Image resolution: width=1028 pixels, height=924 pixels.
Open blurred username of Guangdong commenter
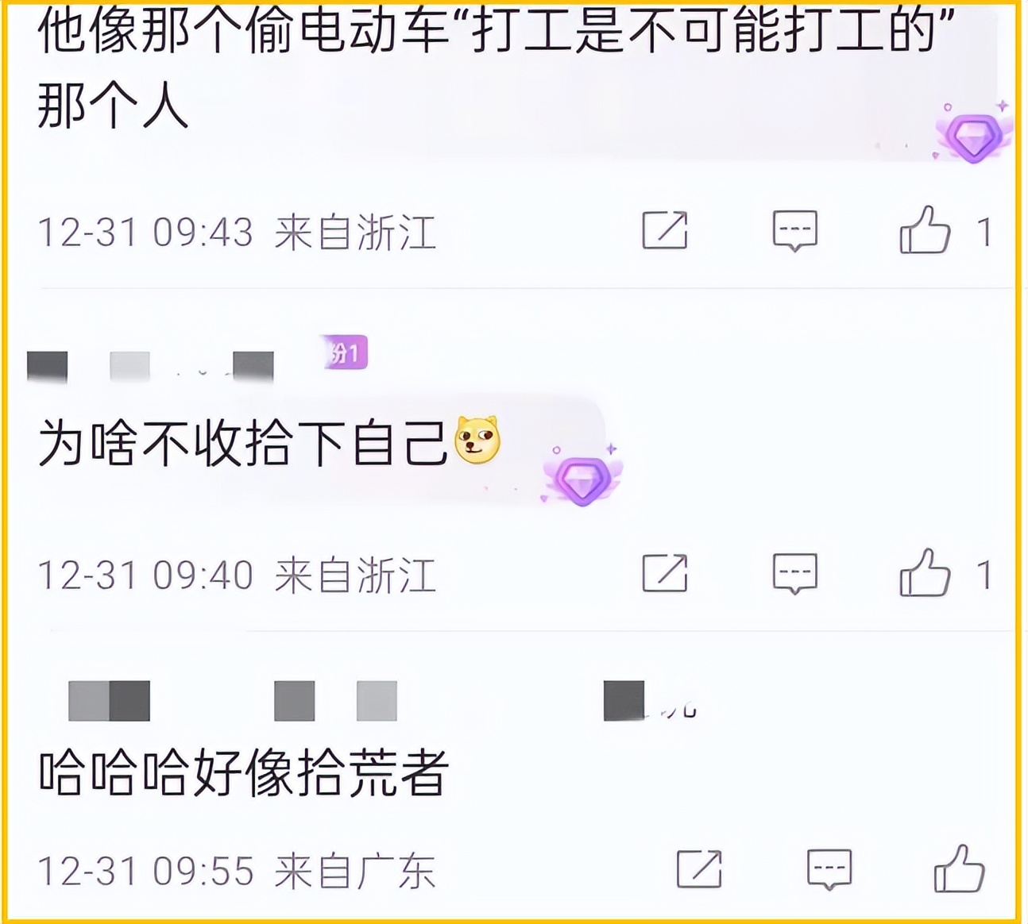point(383,700)
